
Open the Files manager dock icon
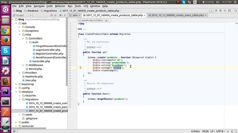point(6,20)
